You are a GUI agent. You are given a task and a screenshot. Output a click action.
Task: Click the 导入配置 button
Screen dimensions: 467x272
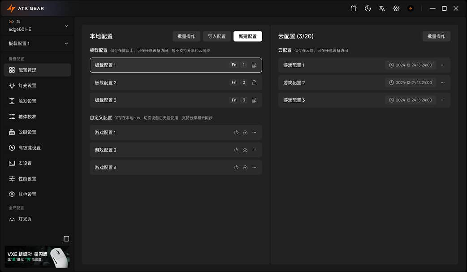[x=216, y=36]
